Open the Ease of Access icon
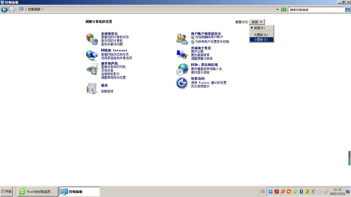 182,83
